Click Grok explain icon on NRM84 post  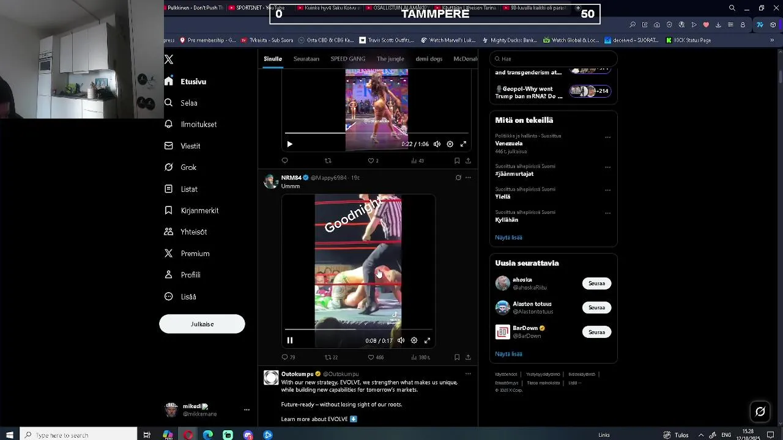[x=458, y=178]
